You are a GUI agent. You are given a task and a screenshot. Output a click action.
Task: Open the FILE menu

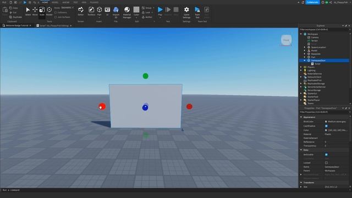[4, 2]
